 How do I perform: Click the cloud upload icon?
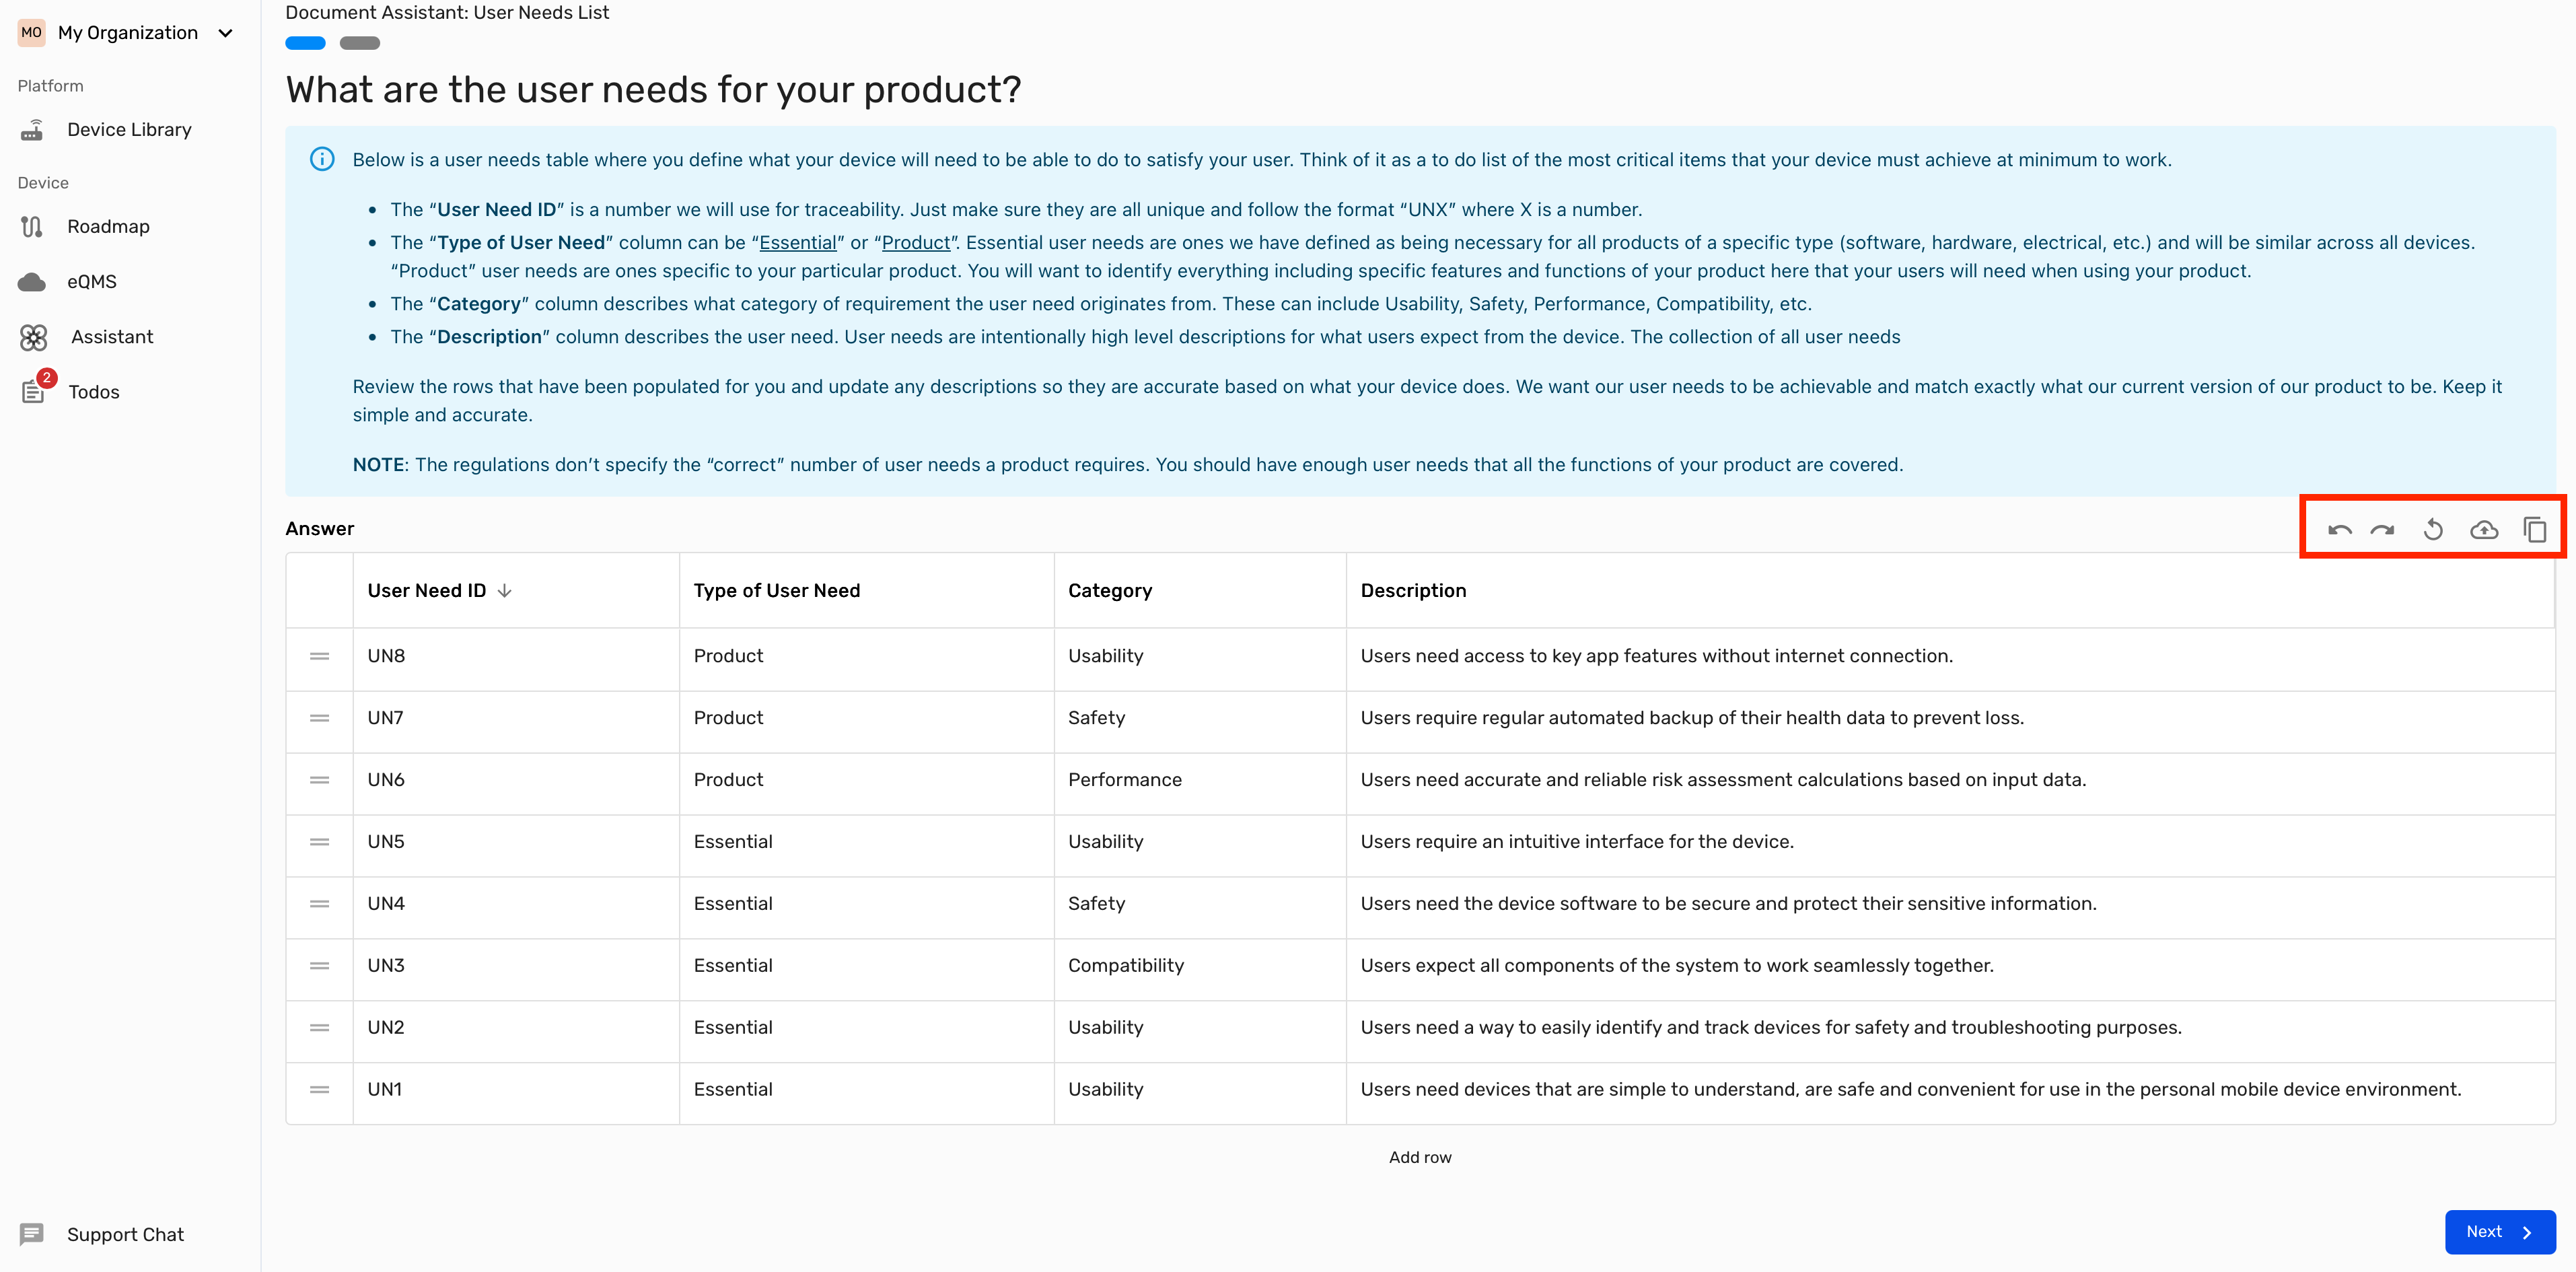point(2484,529)
